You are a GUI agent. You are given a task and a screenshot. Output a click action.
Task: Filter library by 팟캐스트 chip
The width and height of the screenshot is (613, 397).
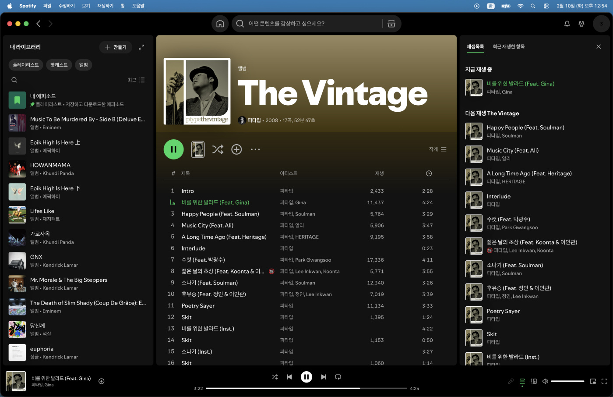[59, 65]
